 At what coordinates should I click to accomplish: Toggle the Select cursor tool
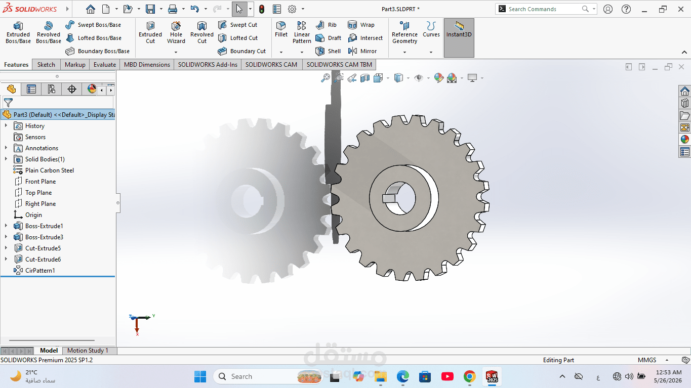point(239,9)
